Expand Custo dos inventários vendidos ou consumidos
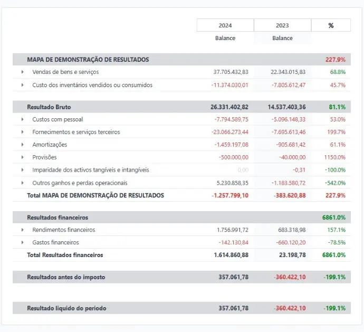The height and width of the screenshot is (332, 364). click(x=22, y=85)
